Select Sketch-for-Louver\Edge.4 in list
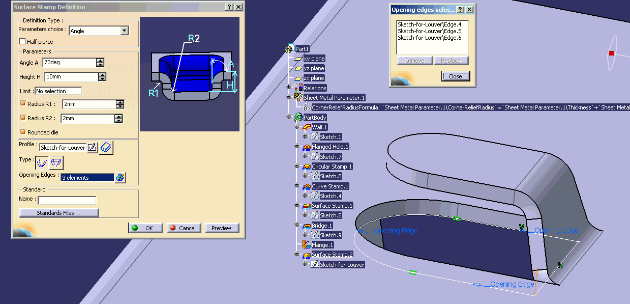 pyautogui.click(x=430, y=24)
